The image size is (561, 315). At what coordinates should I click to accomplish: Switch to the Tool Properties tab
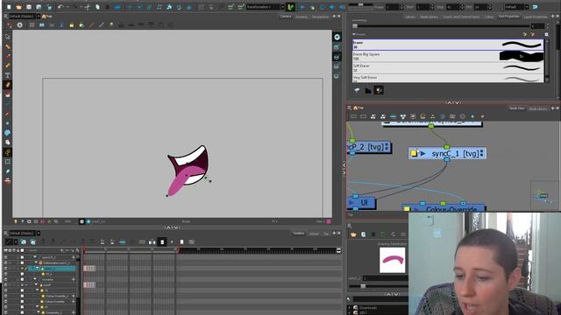[508, 17]
